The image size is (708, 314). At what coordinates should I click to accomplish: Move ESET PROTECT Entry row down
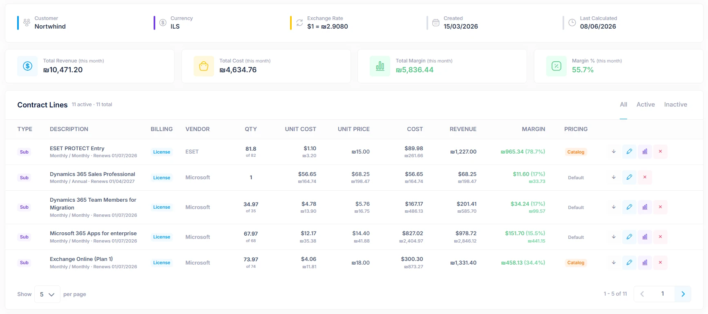(614, 151)
